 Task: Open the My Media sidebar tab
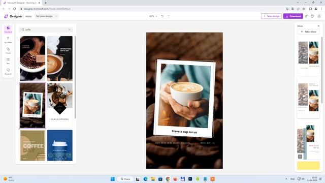pyautogui.click(x=8, y=40)
